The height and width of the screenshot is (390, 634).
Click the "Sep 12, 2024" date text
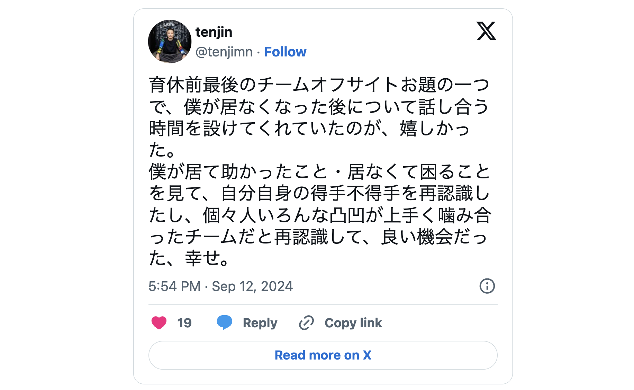[x=252, y=286]
